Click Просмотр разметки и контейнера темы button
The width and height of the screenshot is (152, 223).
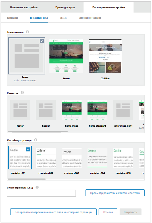(115, 193)
